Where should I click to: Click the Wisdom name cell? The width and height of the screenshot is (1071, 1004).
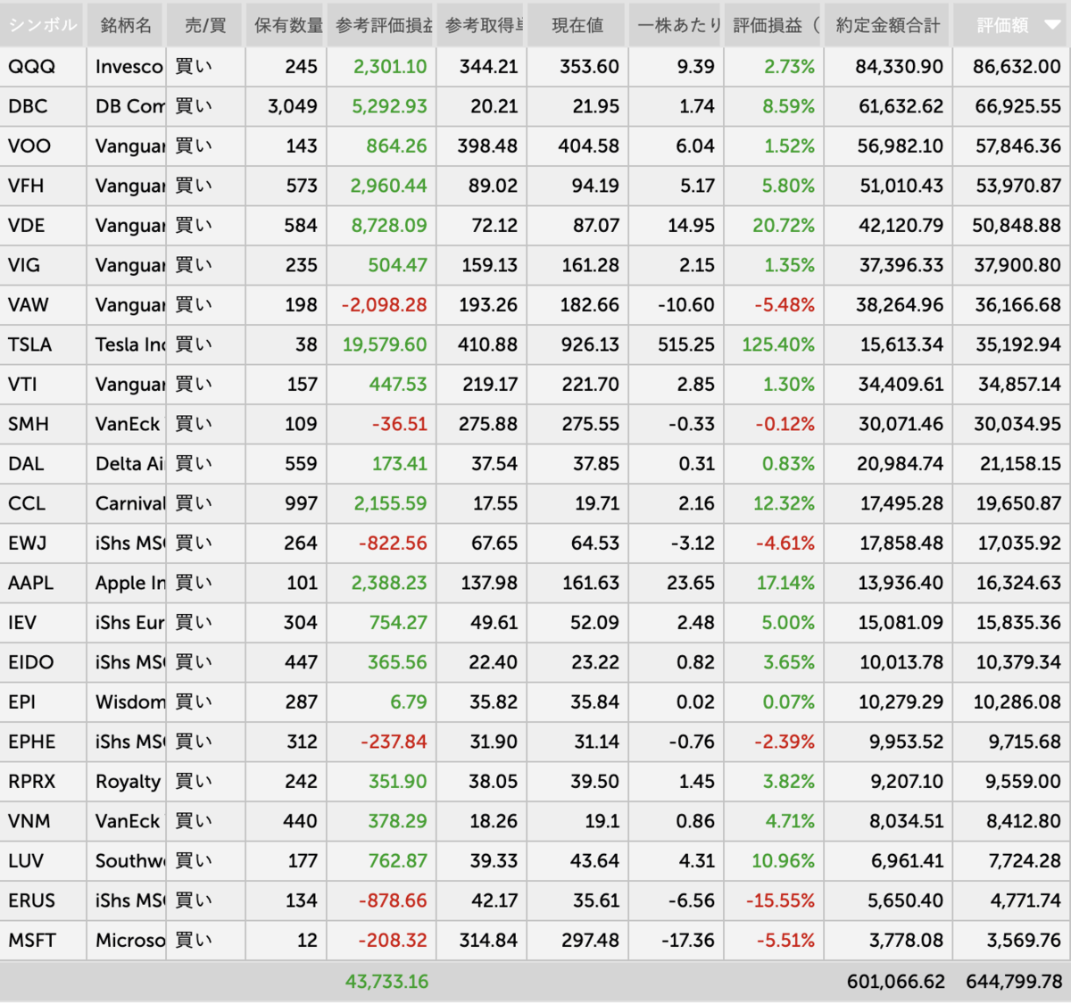pyautogui.click(x=126, y=702)
